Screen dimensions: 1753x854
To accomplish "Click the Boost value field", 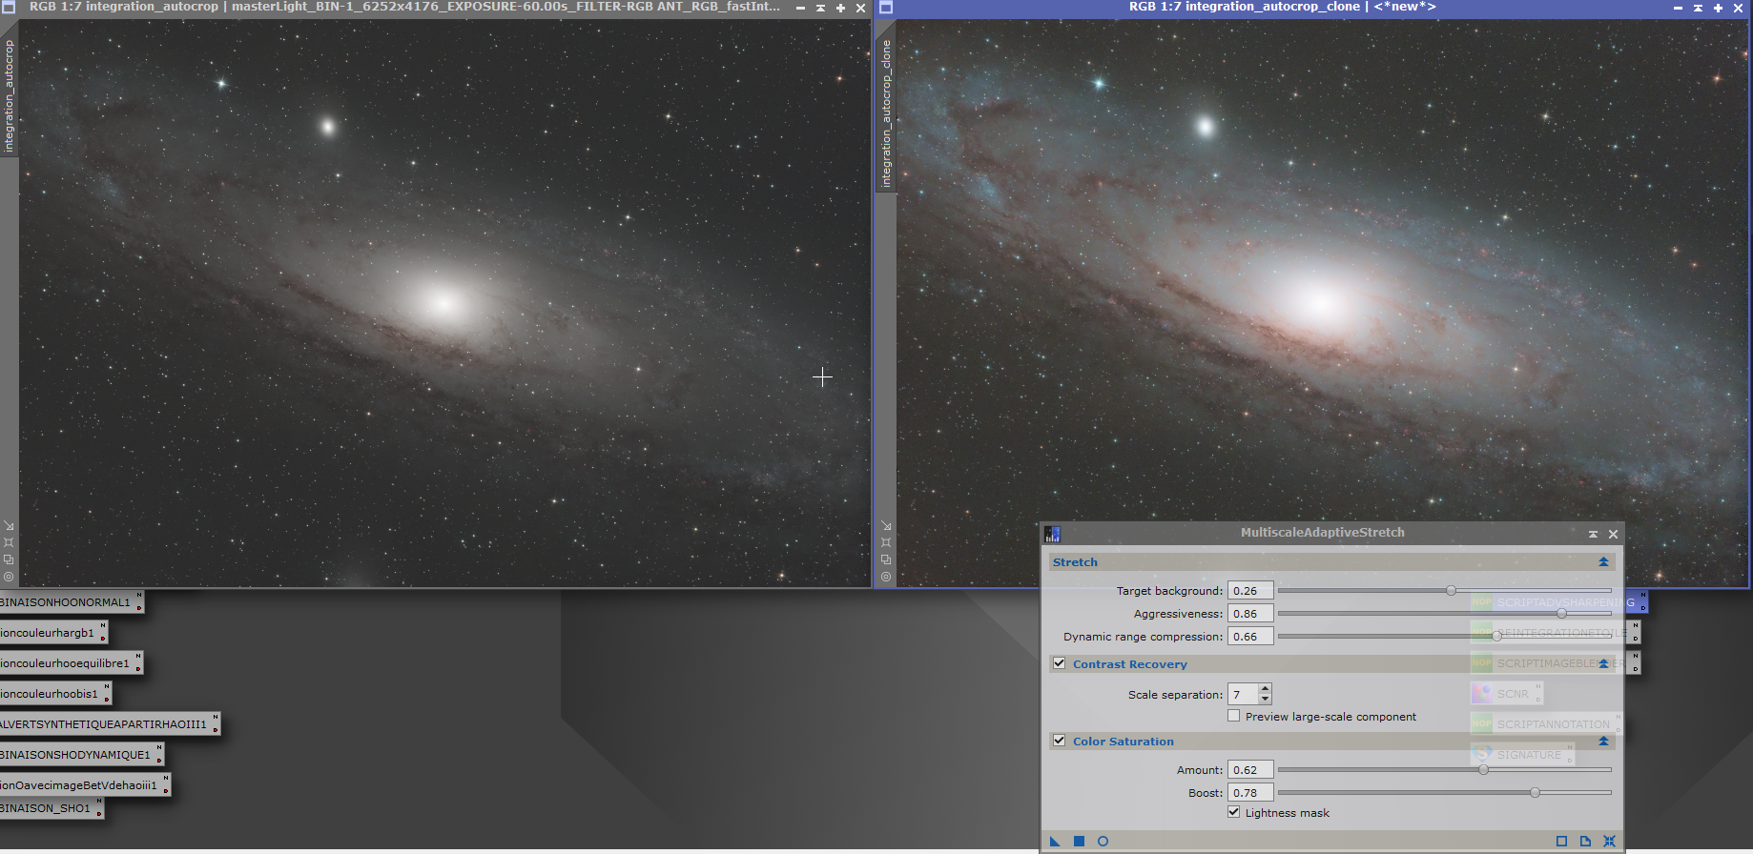I will 1250,793.
